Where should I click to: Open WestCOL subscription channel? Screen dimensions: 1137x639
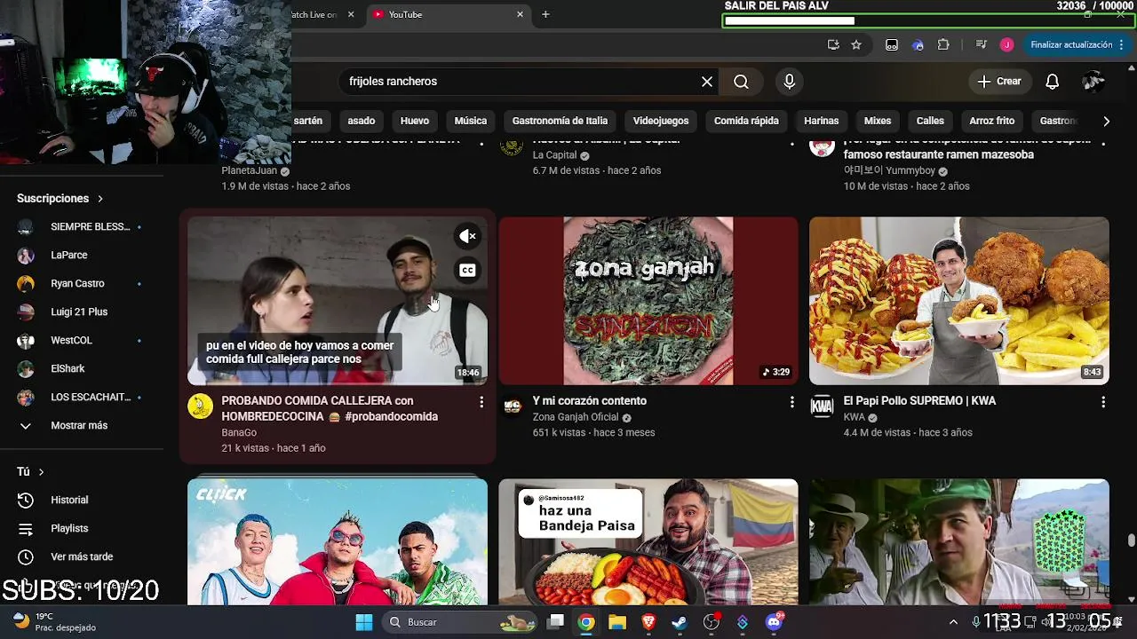[71, 340]
